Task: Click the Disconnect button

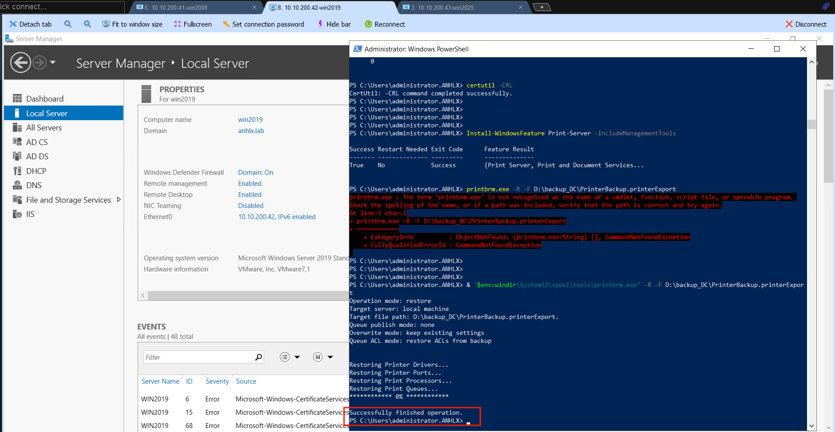Action: click(x=806, y=24)
